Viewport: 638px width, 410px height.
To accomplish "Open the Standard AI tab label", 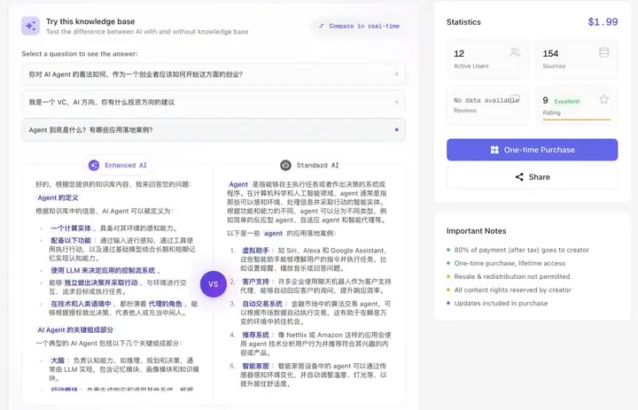I will coord(317,165).
